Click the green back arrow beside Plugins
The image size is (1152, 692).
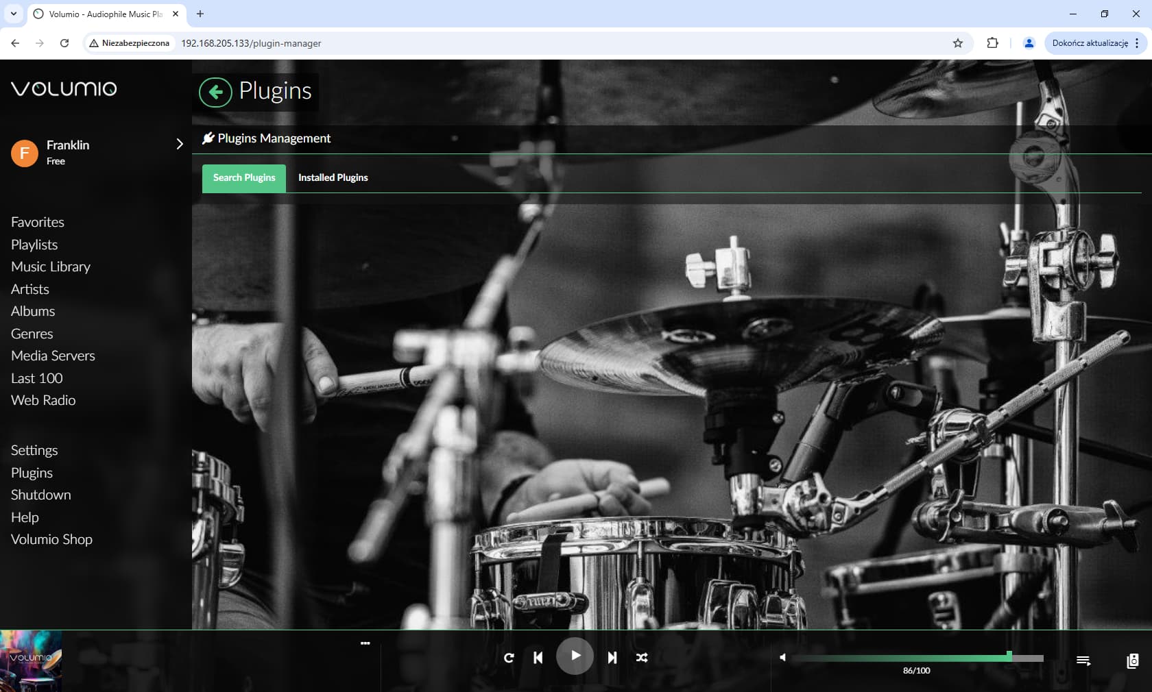(215, 92)
